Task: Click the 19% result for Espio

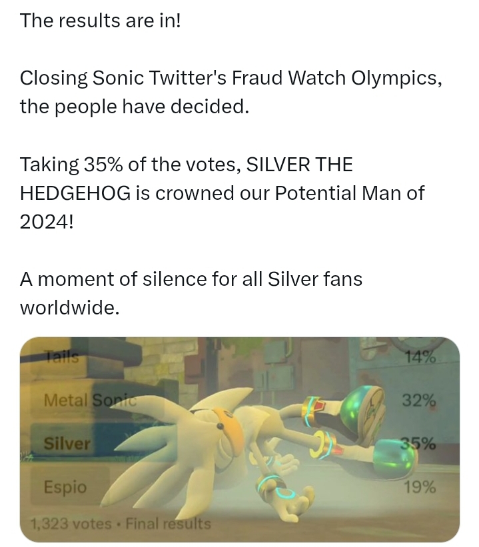Action: (x=420, y=487)
